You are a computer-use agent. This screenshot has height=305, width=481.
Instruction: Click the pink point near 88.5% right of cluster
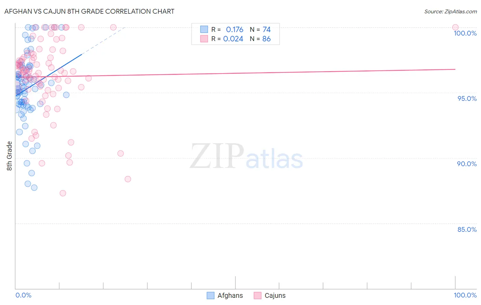(128, 179)
